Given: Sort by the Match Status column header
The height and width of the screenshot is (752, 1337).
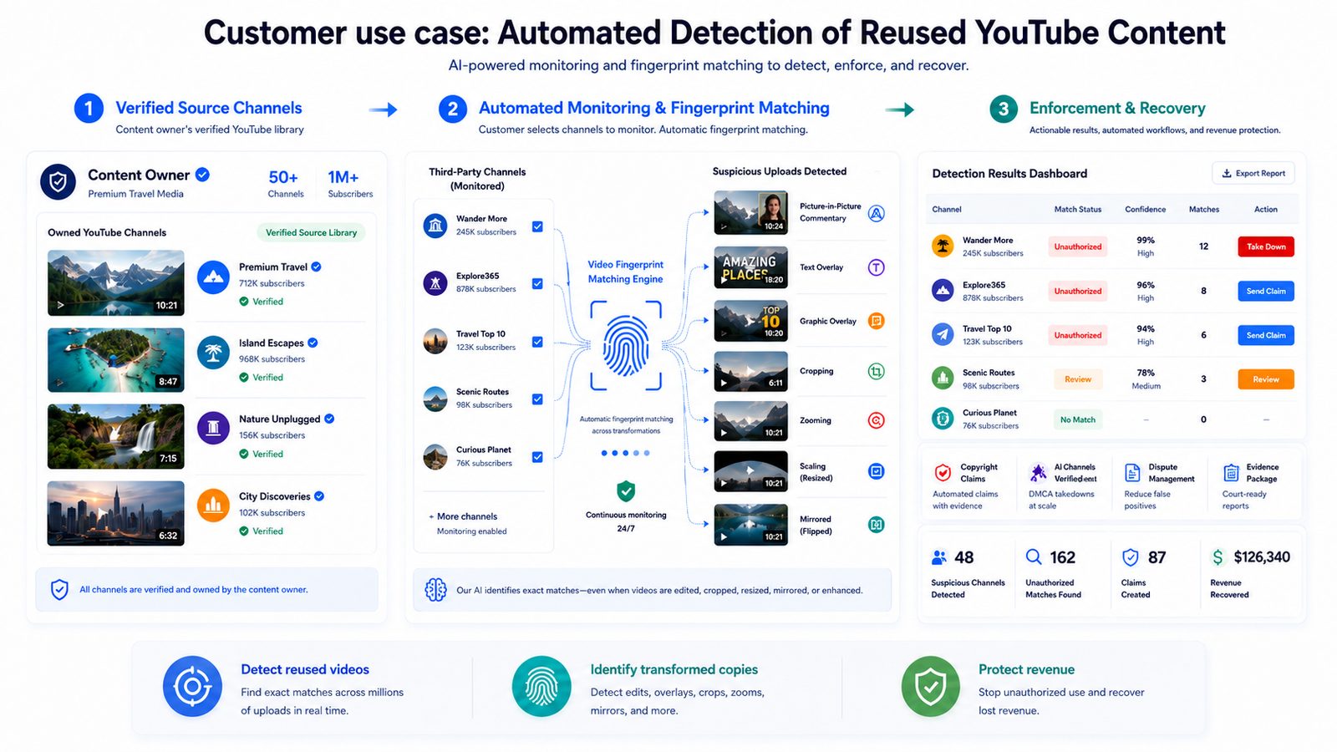Looking at the screenshot, I should pos(1078,209).
